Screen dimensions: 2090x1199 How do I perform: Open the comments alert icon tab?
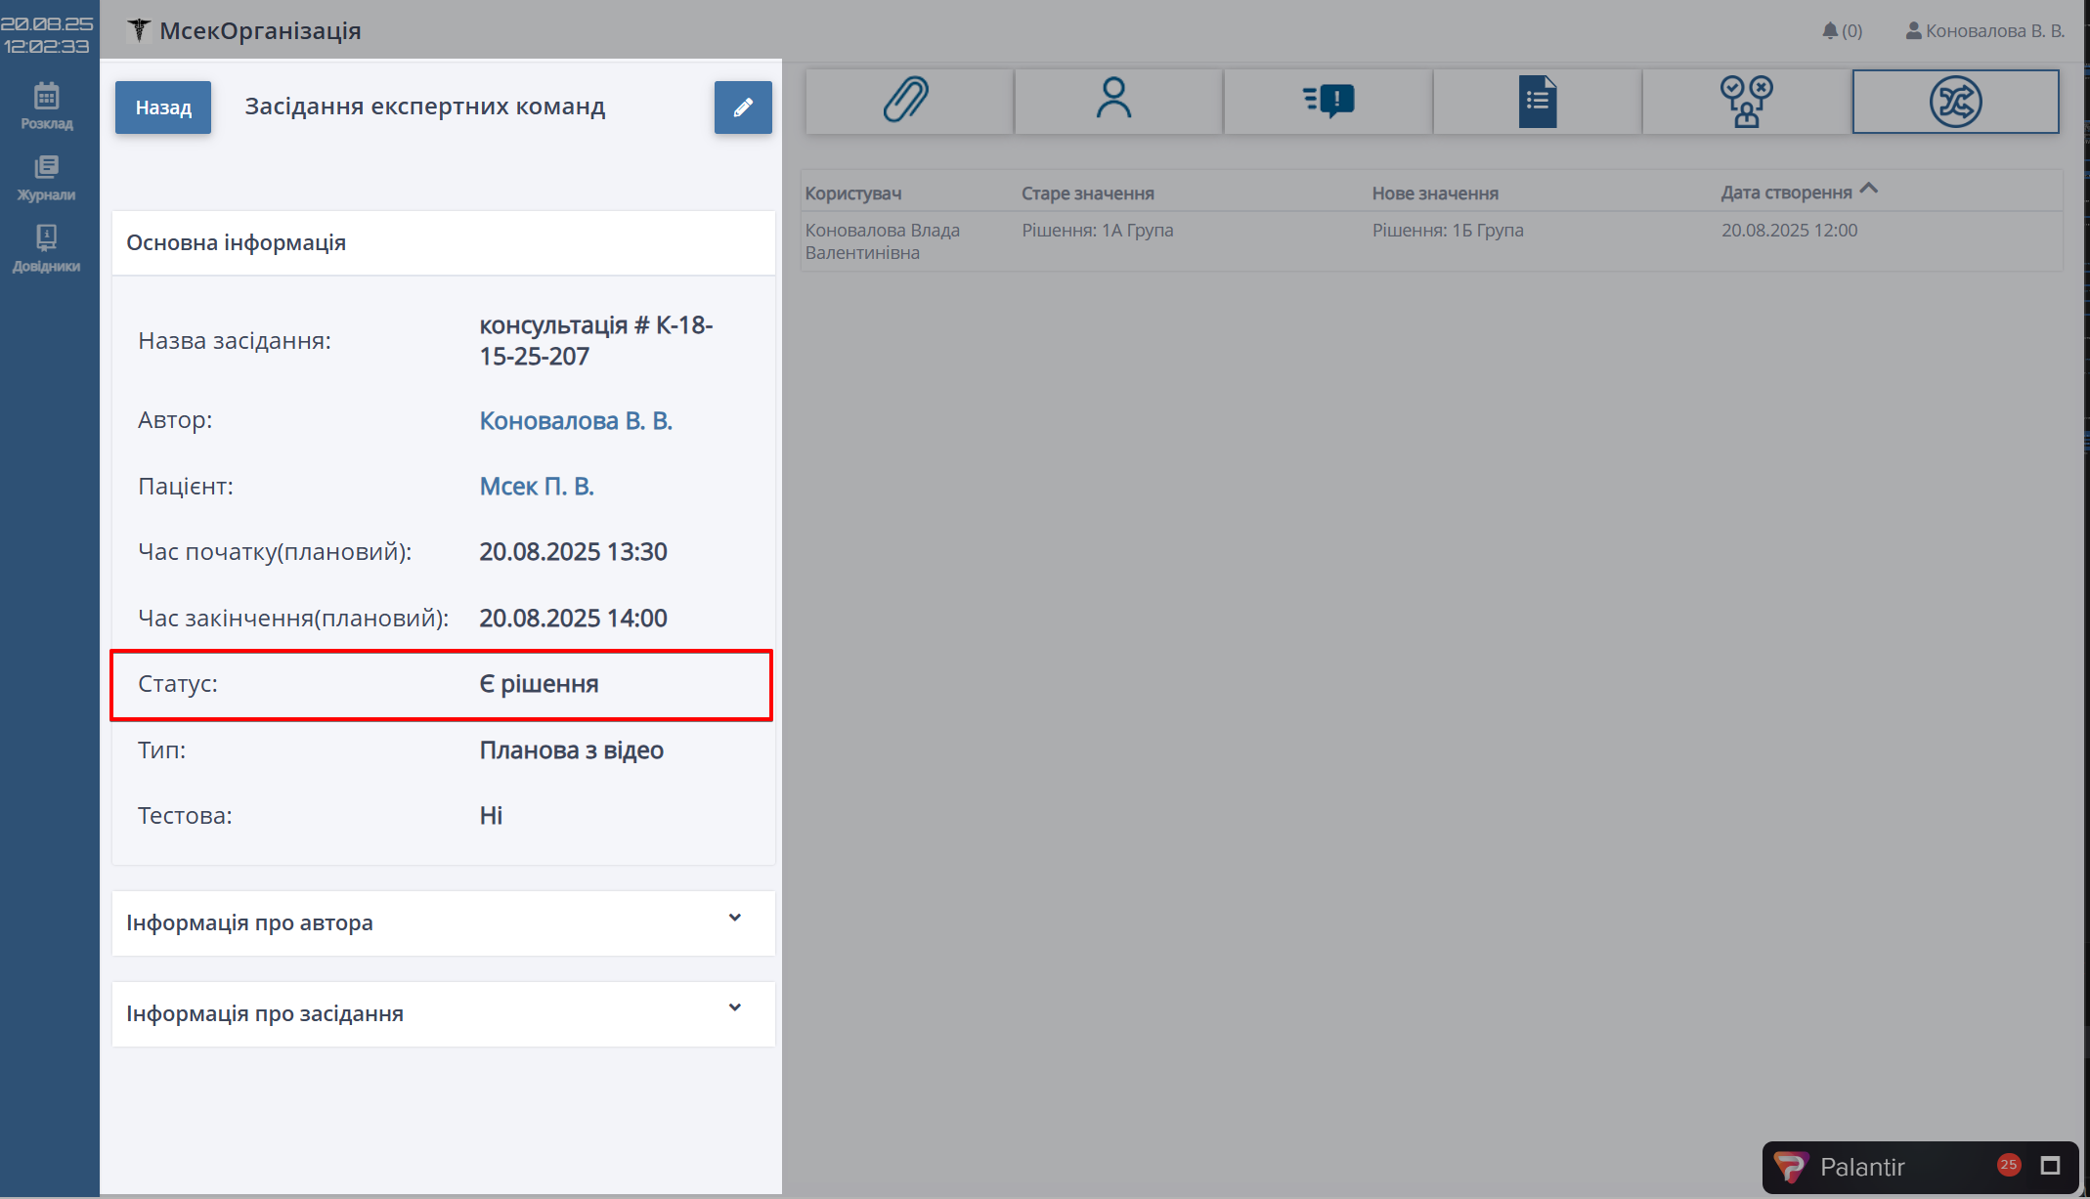tap(1328, 101)
